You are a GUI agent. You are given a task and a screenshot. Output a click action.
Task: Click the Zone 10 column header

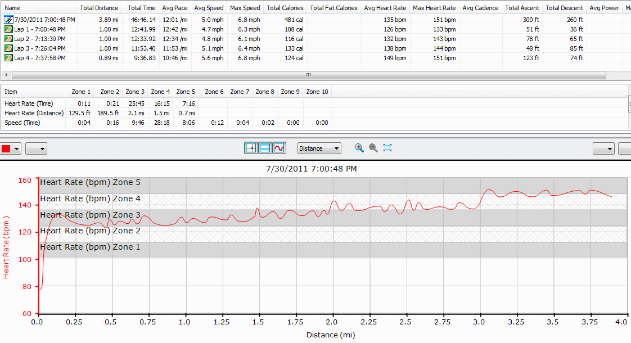(x=318, y=92)
